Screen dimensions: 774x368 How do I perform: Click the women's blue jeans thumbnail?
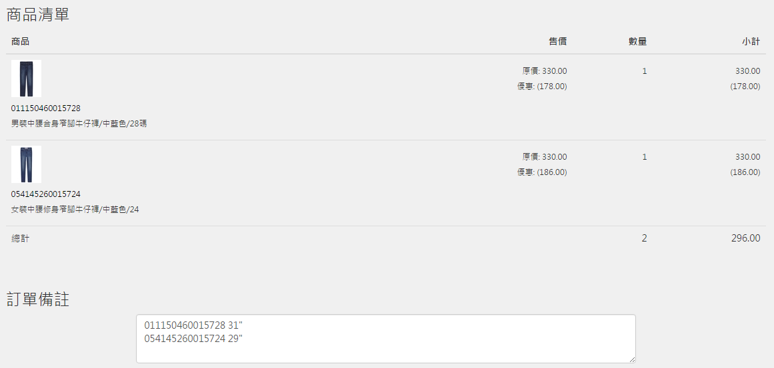point(26,164)
